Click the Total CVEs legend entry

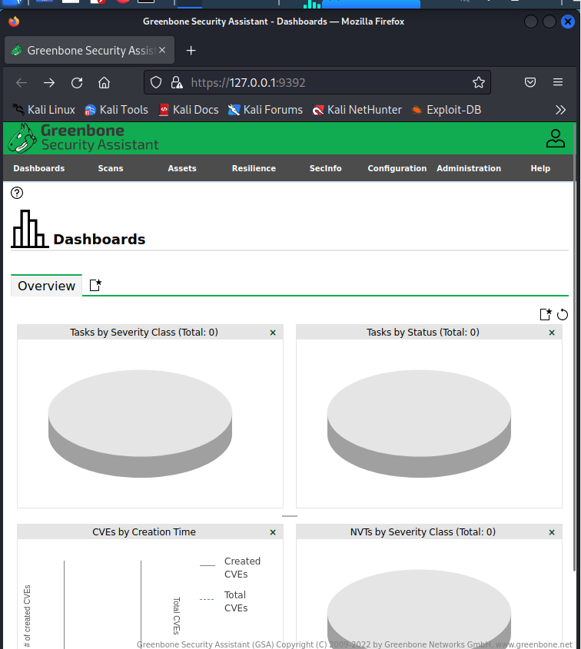tap(224, 601)
